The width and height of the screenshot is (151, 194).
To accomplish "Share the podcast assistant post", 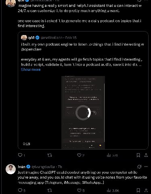I will [146, 155].
